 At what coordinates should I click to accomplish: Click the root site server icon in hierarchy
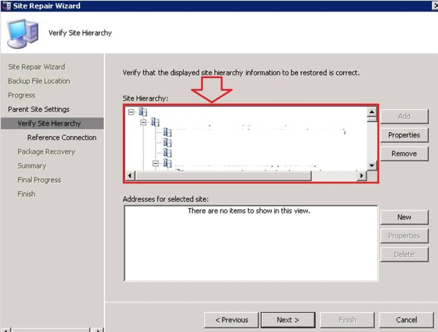coord(143,112)
